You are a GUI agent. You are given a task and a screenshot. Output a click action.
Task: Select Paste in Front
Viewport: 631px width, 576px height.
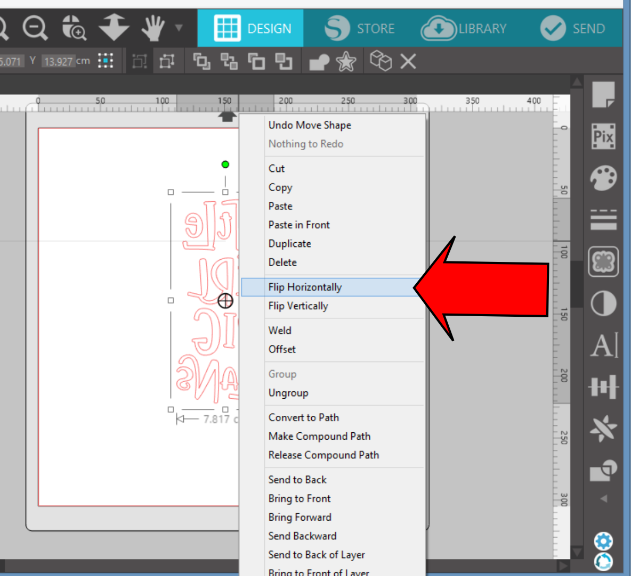pos(299,225)
